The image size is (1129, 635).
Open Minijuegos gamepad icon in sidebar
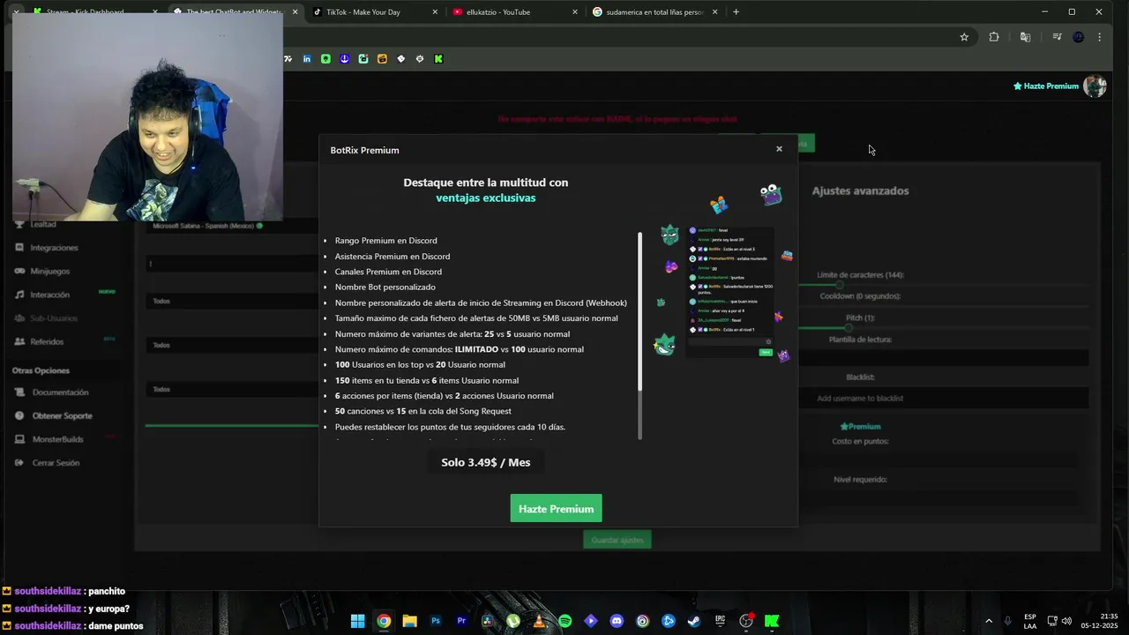pyautogui.click(x=19, y=271)
